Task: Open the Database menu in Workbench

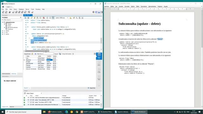Action: tap(21, 9)
